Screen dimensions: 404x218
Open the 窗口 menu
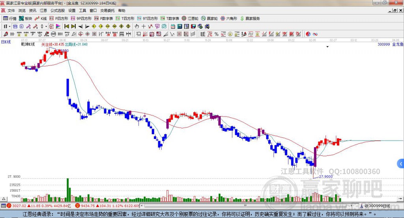(93, 11)
